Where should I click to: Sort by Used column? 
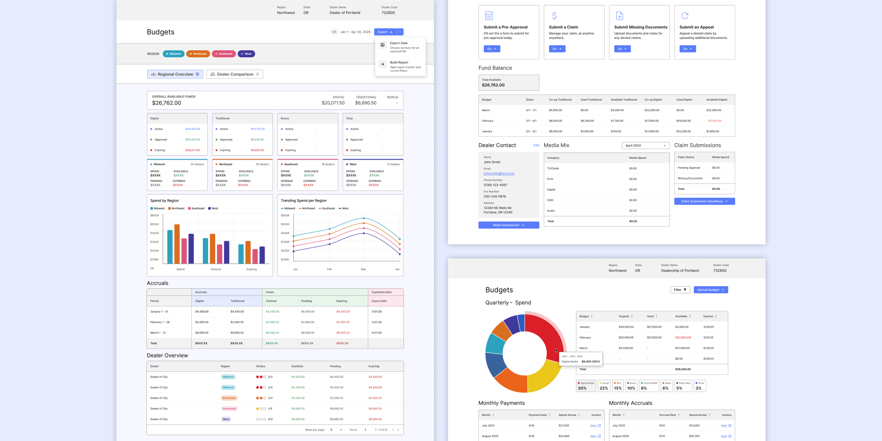(656, 316)
